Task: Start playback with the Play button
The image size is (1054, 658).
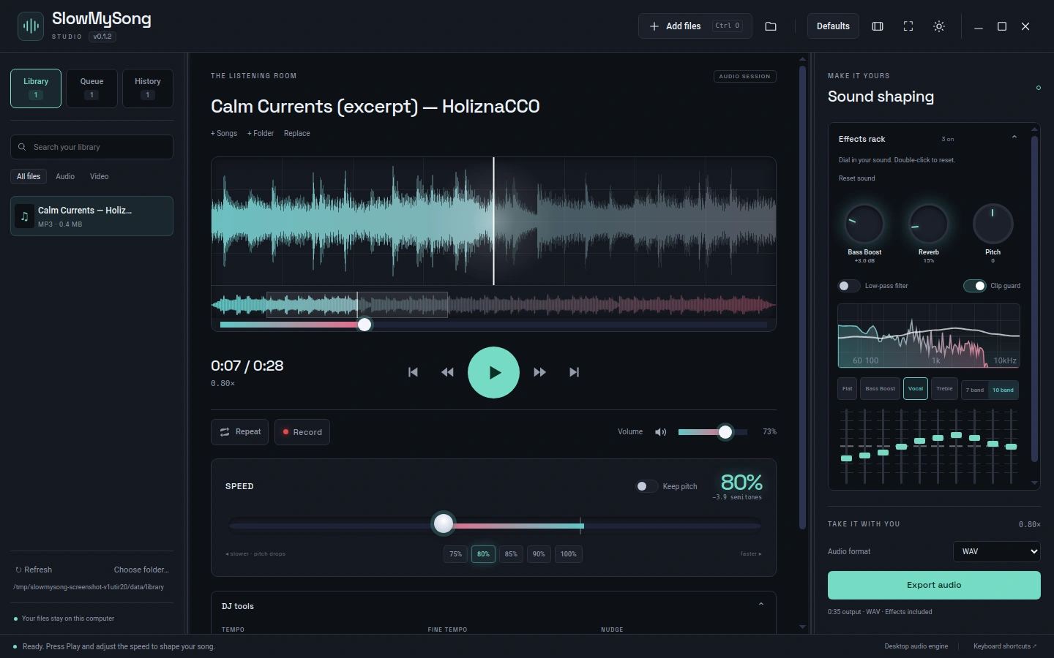Action: point(493,372)
